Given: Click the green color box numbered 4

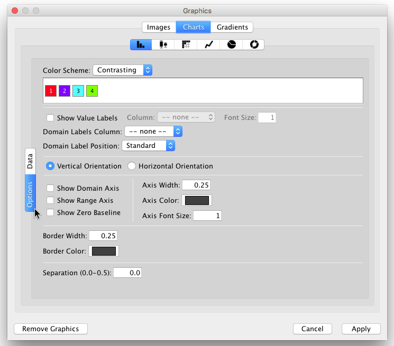Looking at the screenshot, I should [91, 91].
